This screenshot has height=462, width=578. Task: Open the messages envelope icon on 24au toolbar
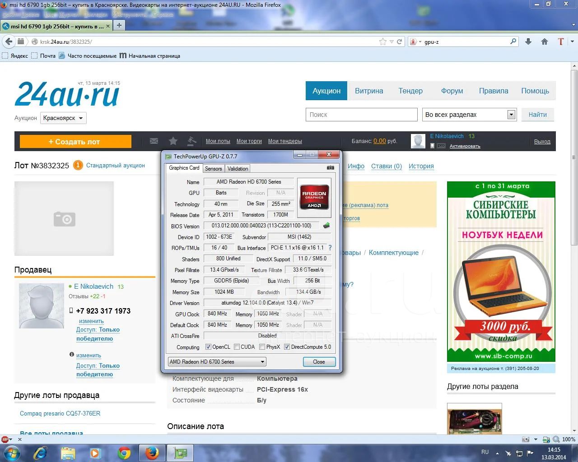pyautogui.click(x=154, y=141)
